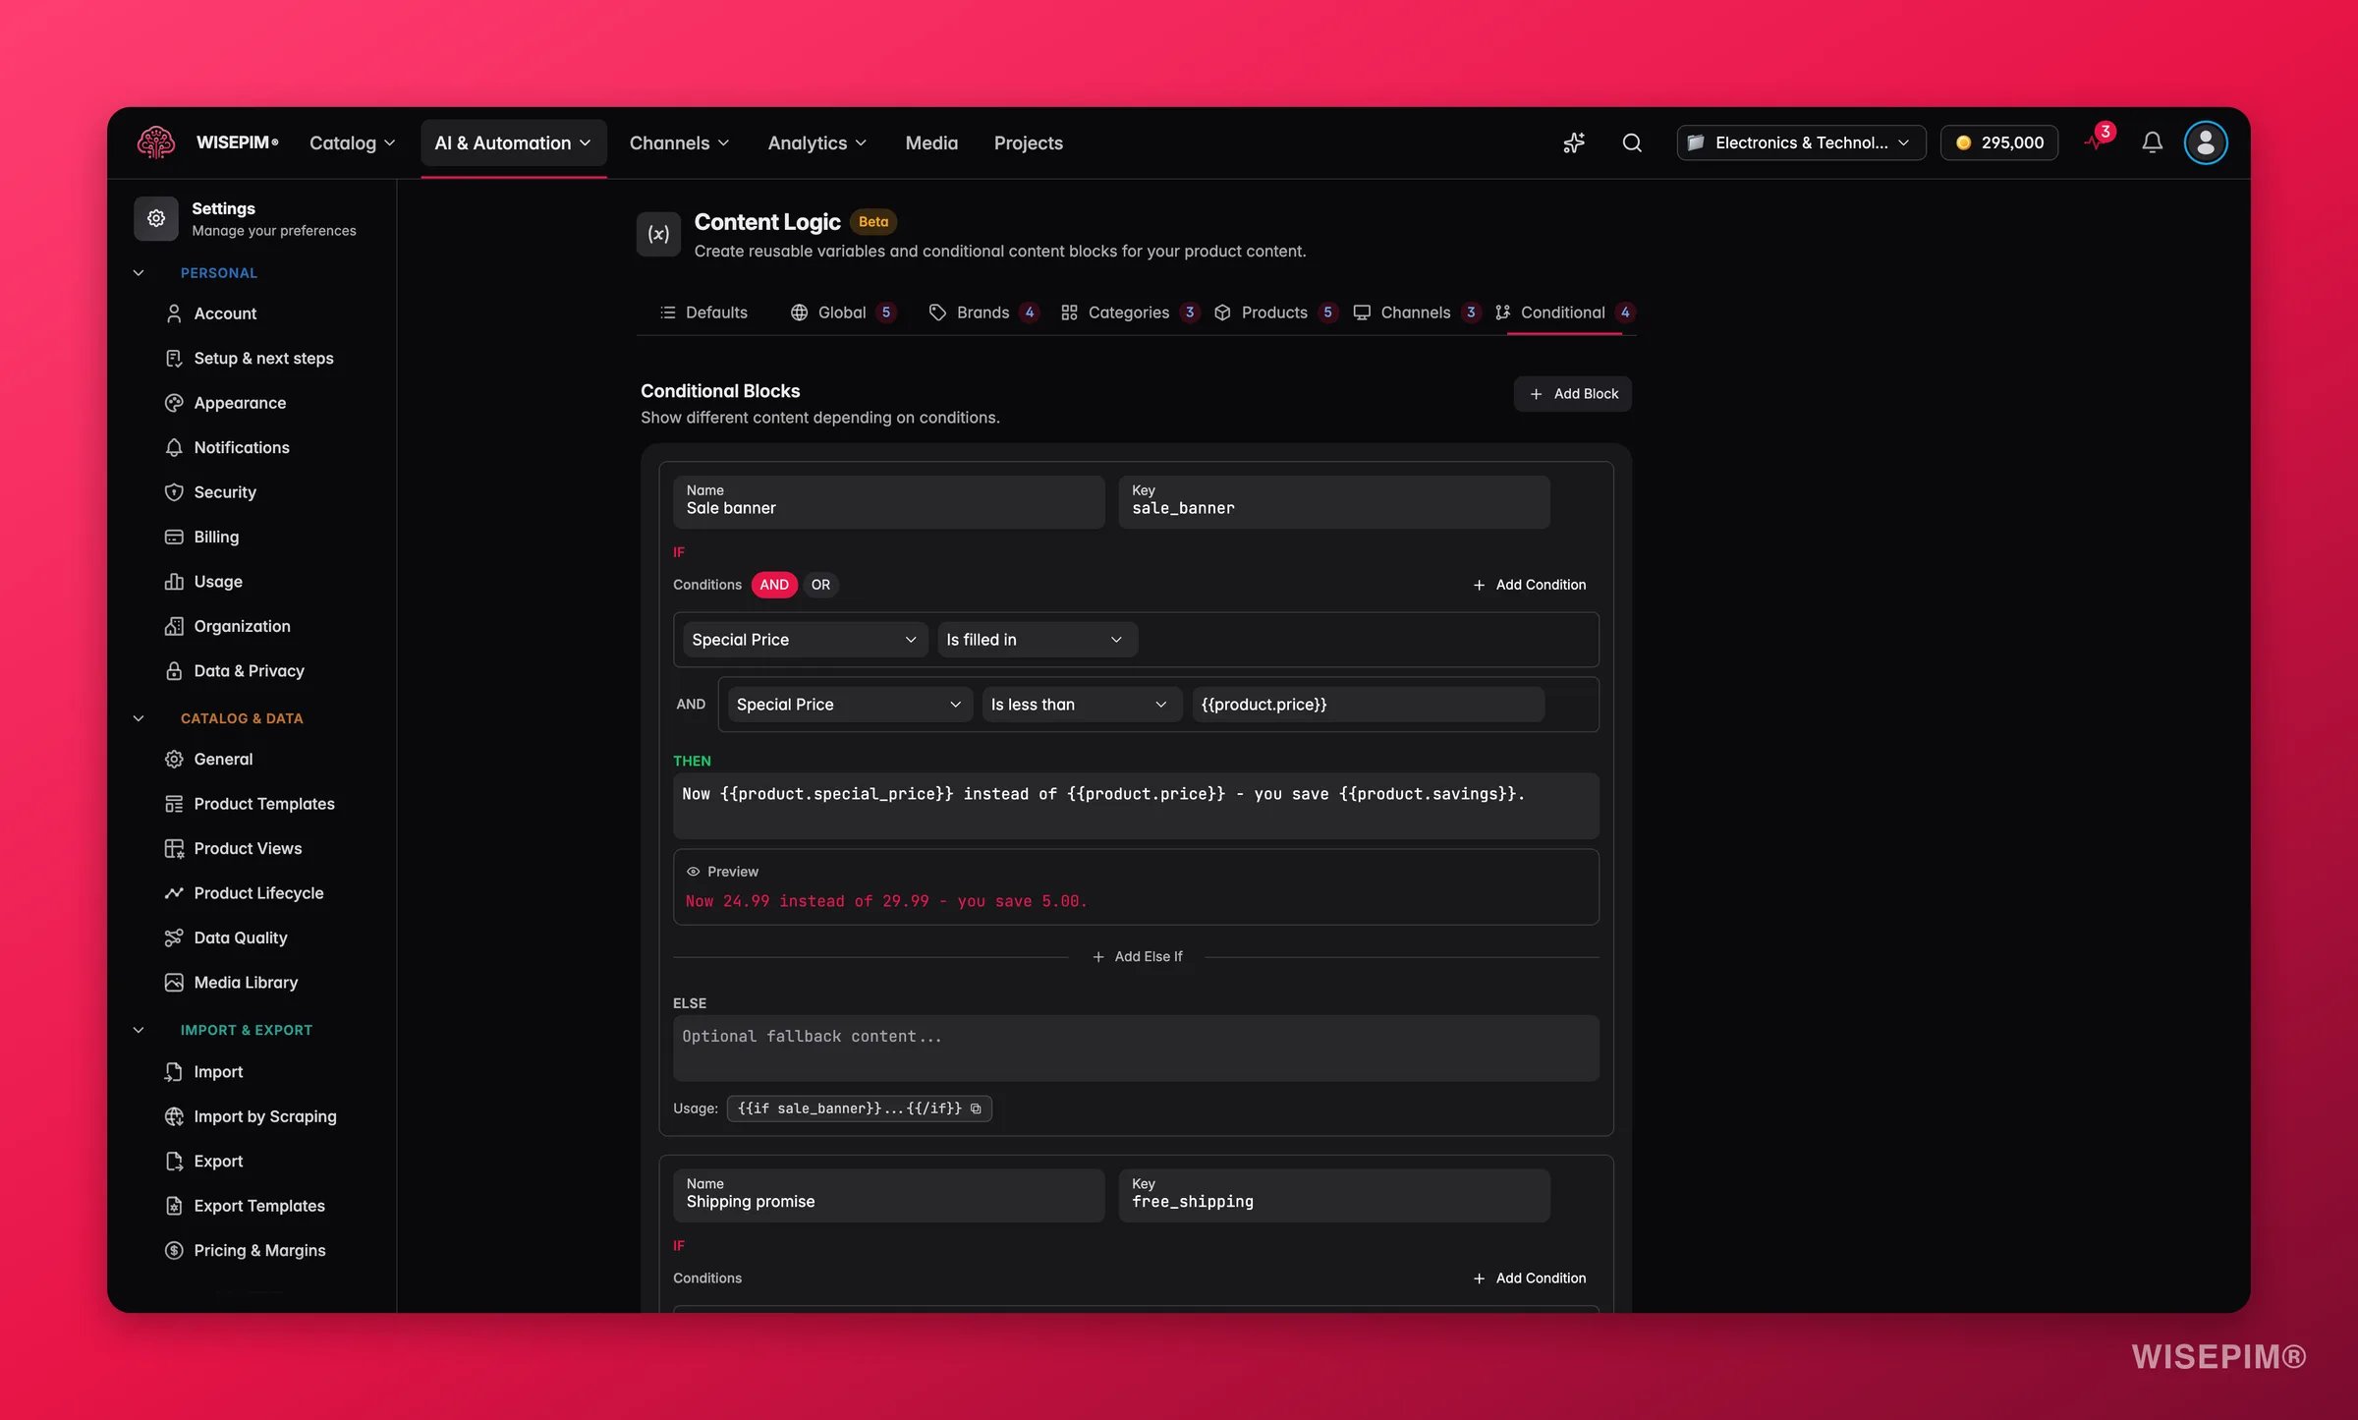Click Add Else If
This screenshot has height=1420, width=2358.
(1137, 957)
